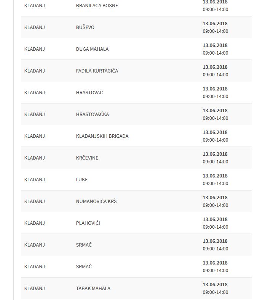Click the 09:00-14:00 time in KRČEVINE row
Viewport: 265px width, 300px height.
215,162
